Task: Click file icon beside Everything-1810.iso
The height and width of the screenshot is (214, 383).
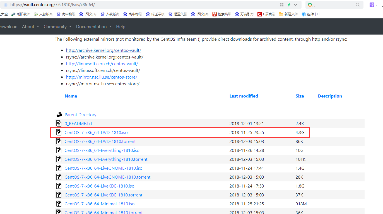Action: click(59, 150)
